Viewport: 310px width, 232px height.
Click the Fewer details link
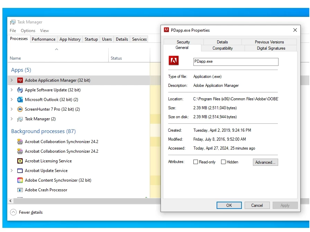31,212
